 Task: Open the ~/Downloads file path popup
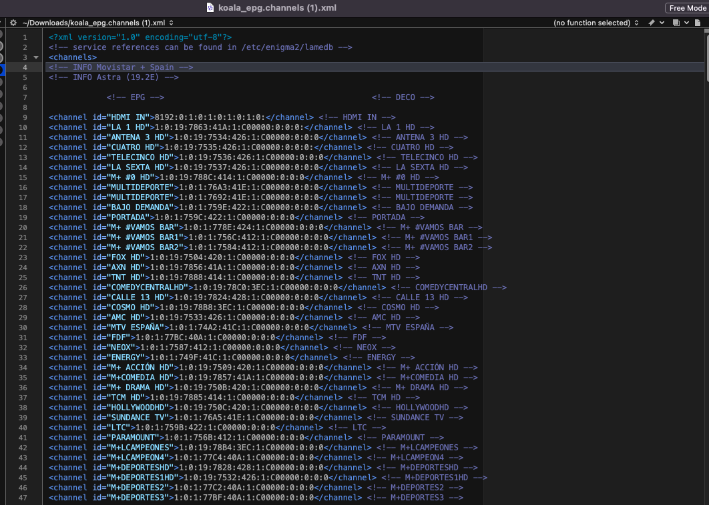97,23
